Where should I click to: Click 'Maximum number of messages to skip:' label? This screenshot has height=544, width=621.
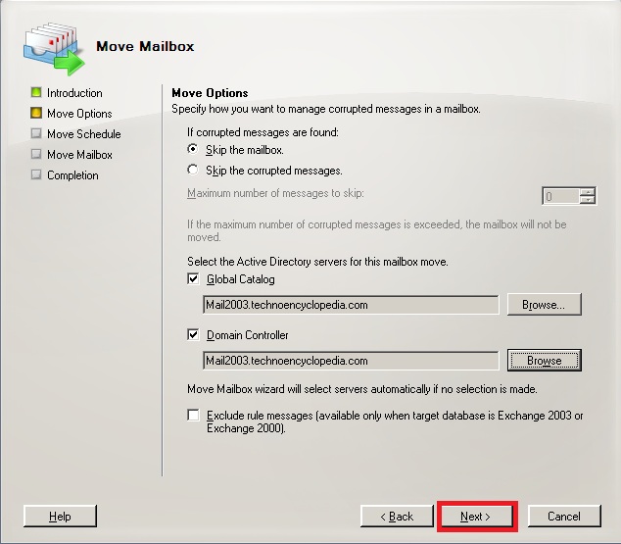click(275, 193)
